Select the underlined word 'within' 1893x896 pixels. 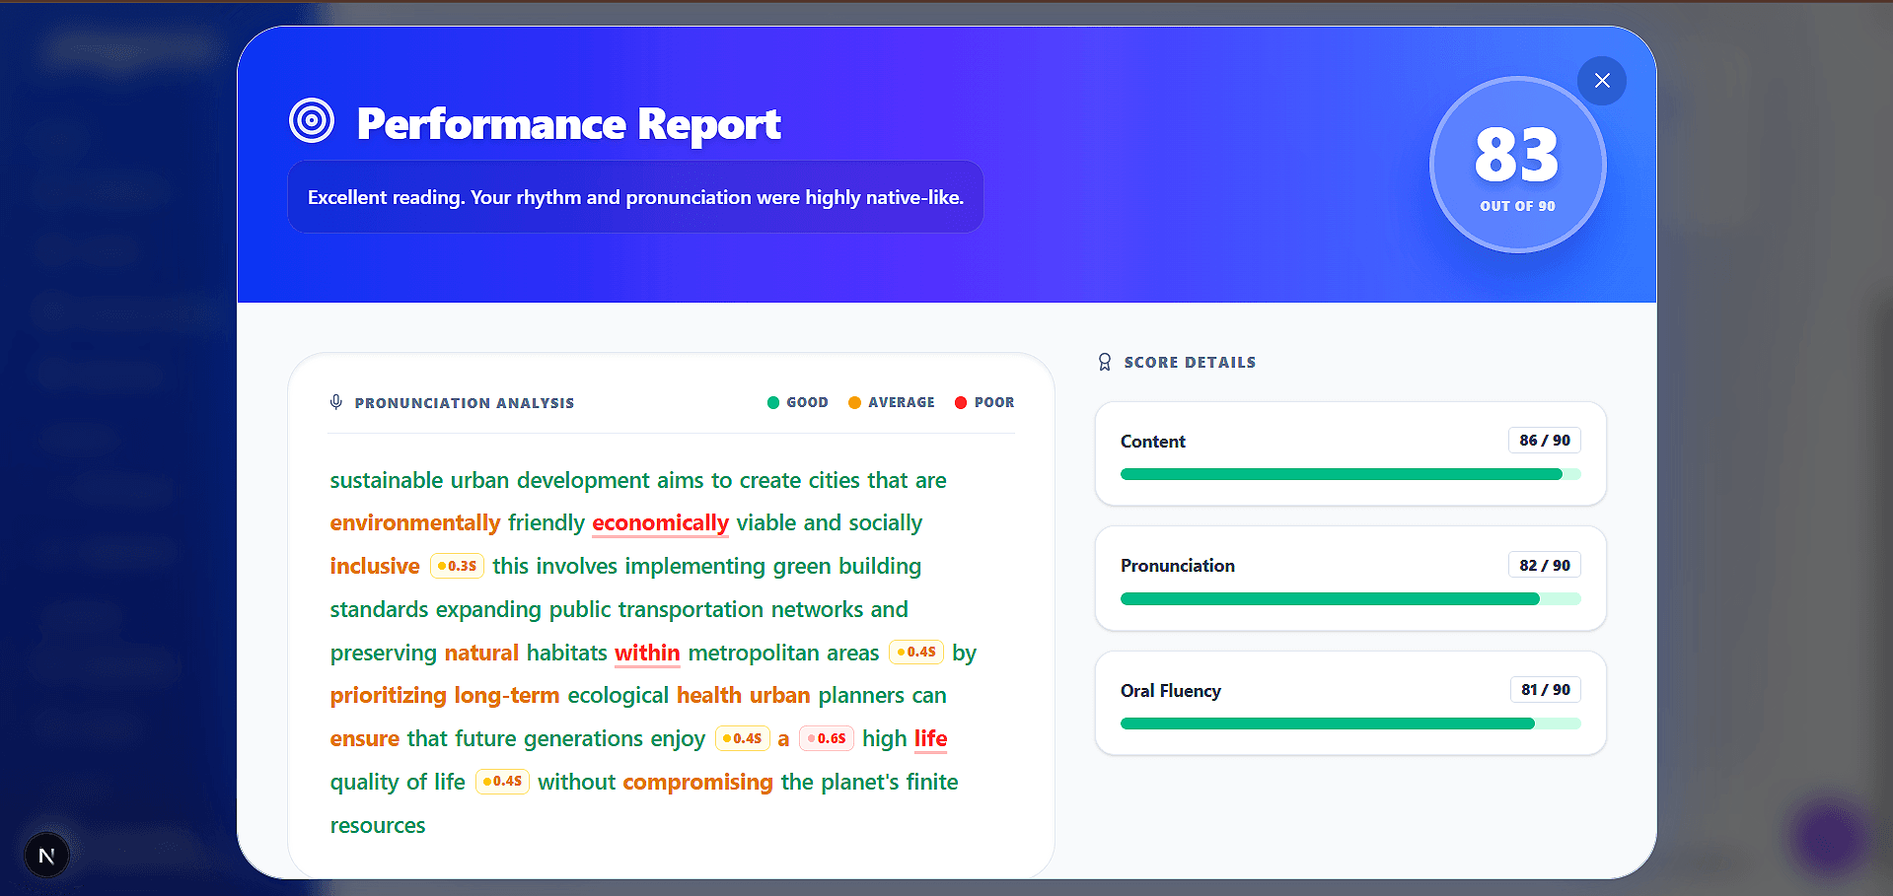pos(647,653)
